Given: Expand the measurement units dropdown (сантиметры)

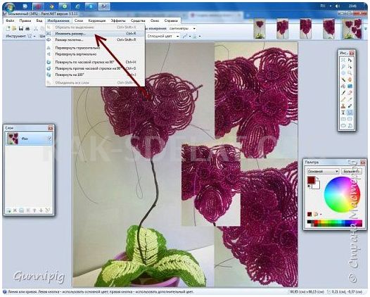Looking at the screenshot, I should (182, 29).
